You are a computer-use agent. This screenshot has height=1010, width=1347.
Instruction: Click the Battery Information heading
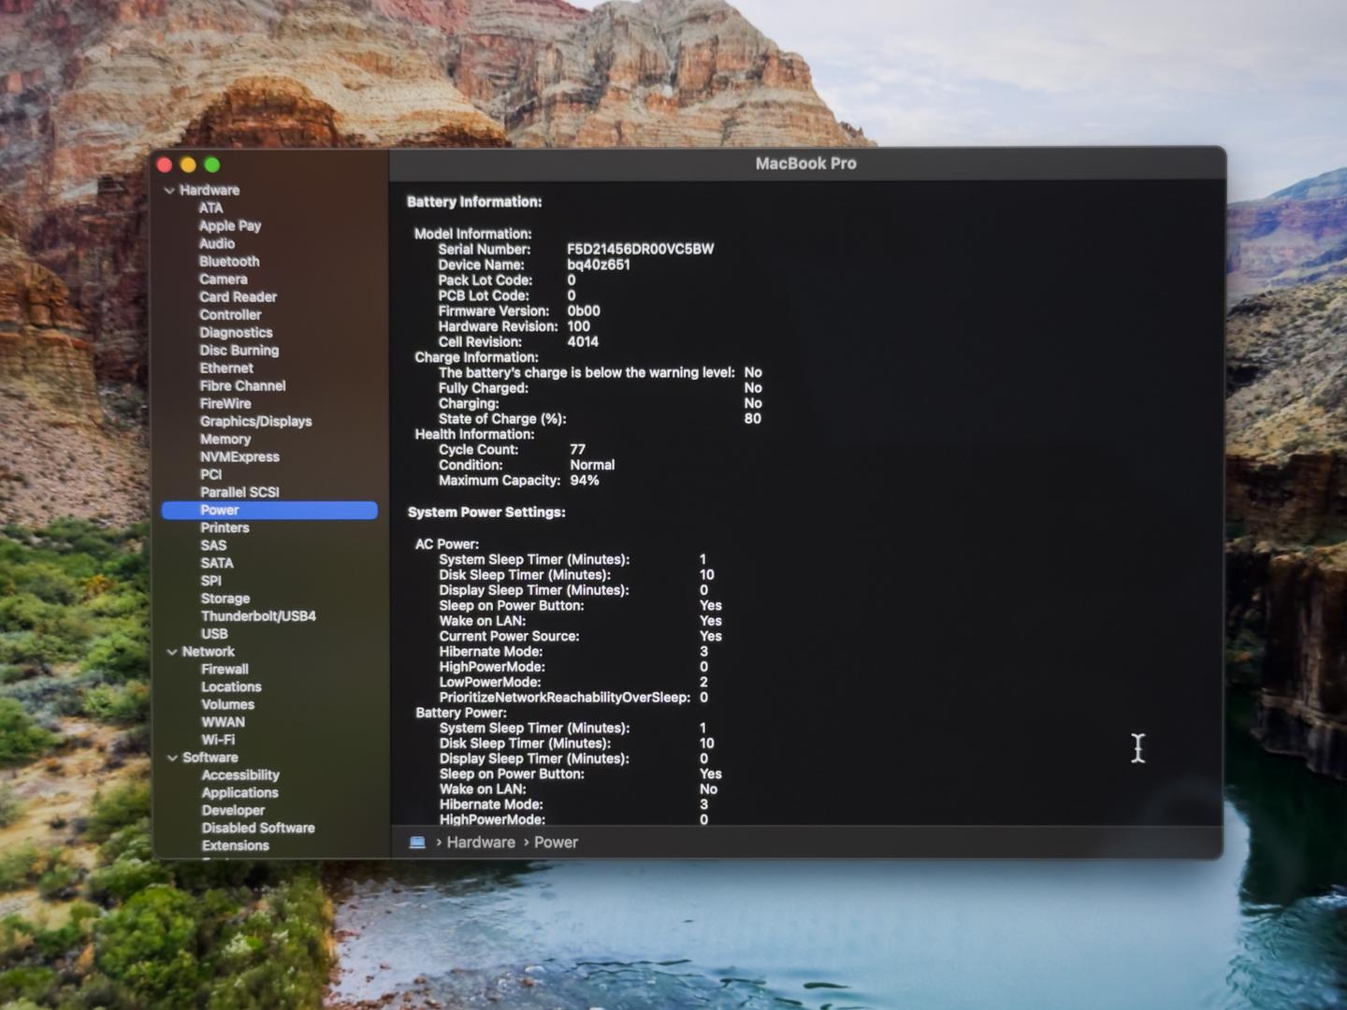[x=474, y=203]
